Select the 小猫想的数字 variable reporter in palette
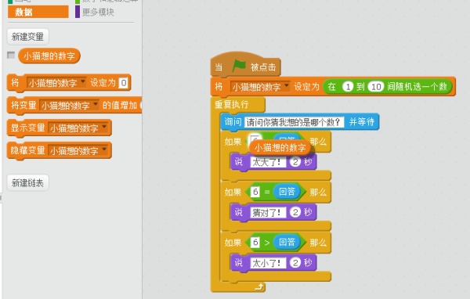 (49, 56)
